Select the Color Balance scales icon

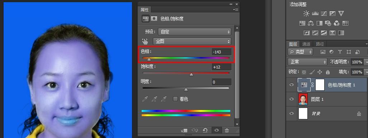[x=311, y=23]
